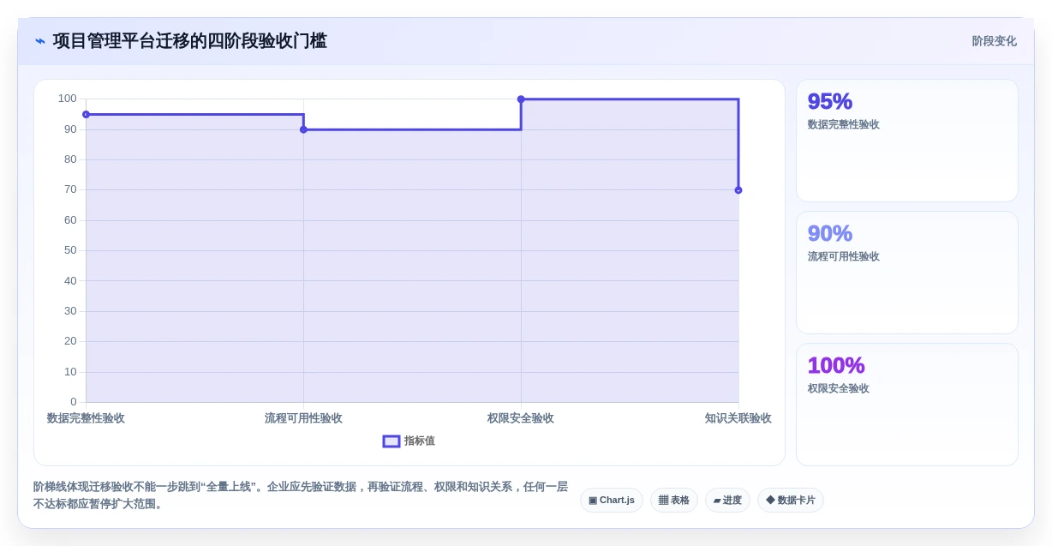
Task: Click the data point at 数据完整性验收 (95)
Action: 86,114
